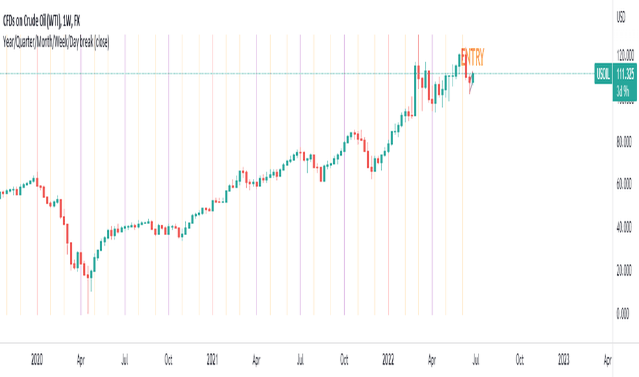Click the 80.000 price axis label
Viewport: 639px width, 377px height.
click(624, 142)
